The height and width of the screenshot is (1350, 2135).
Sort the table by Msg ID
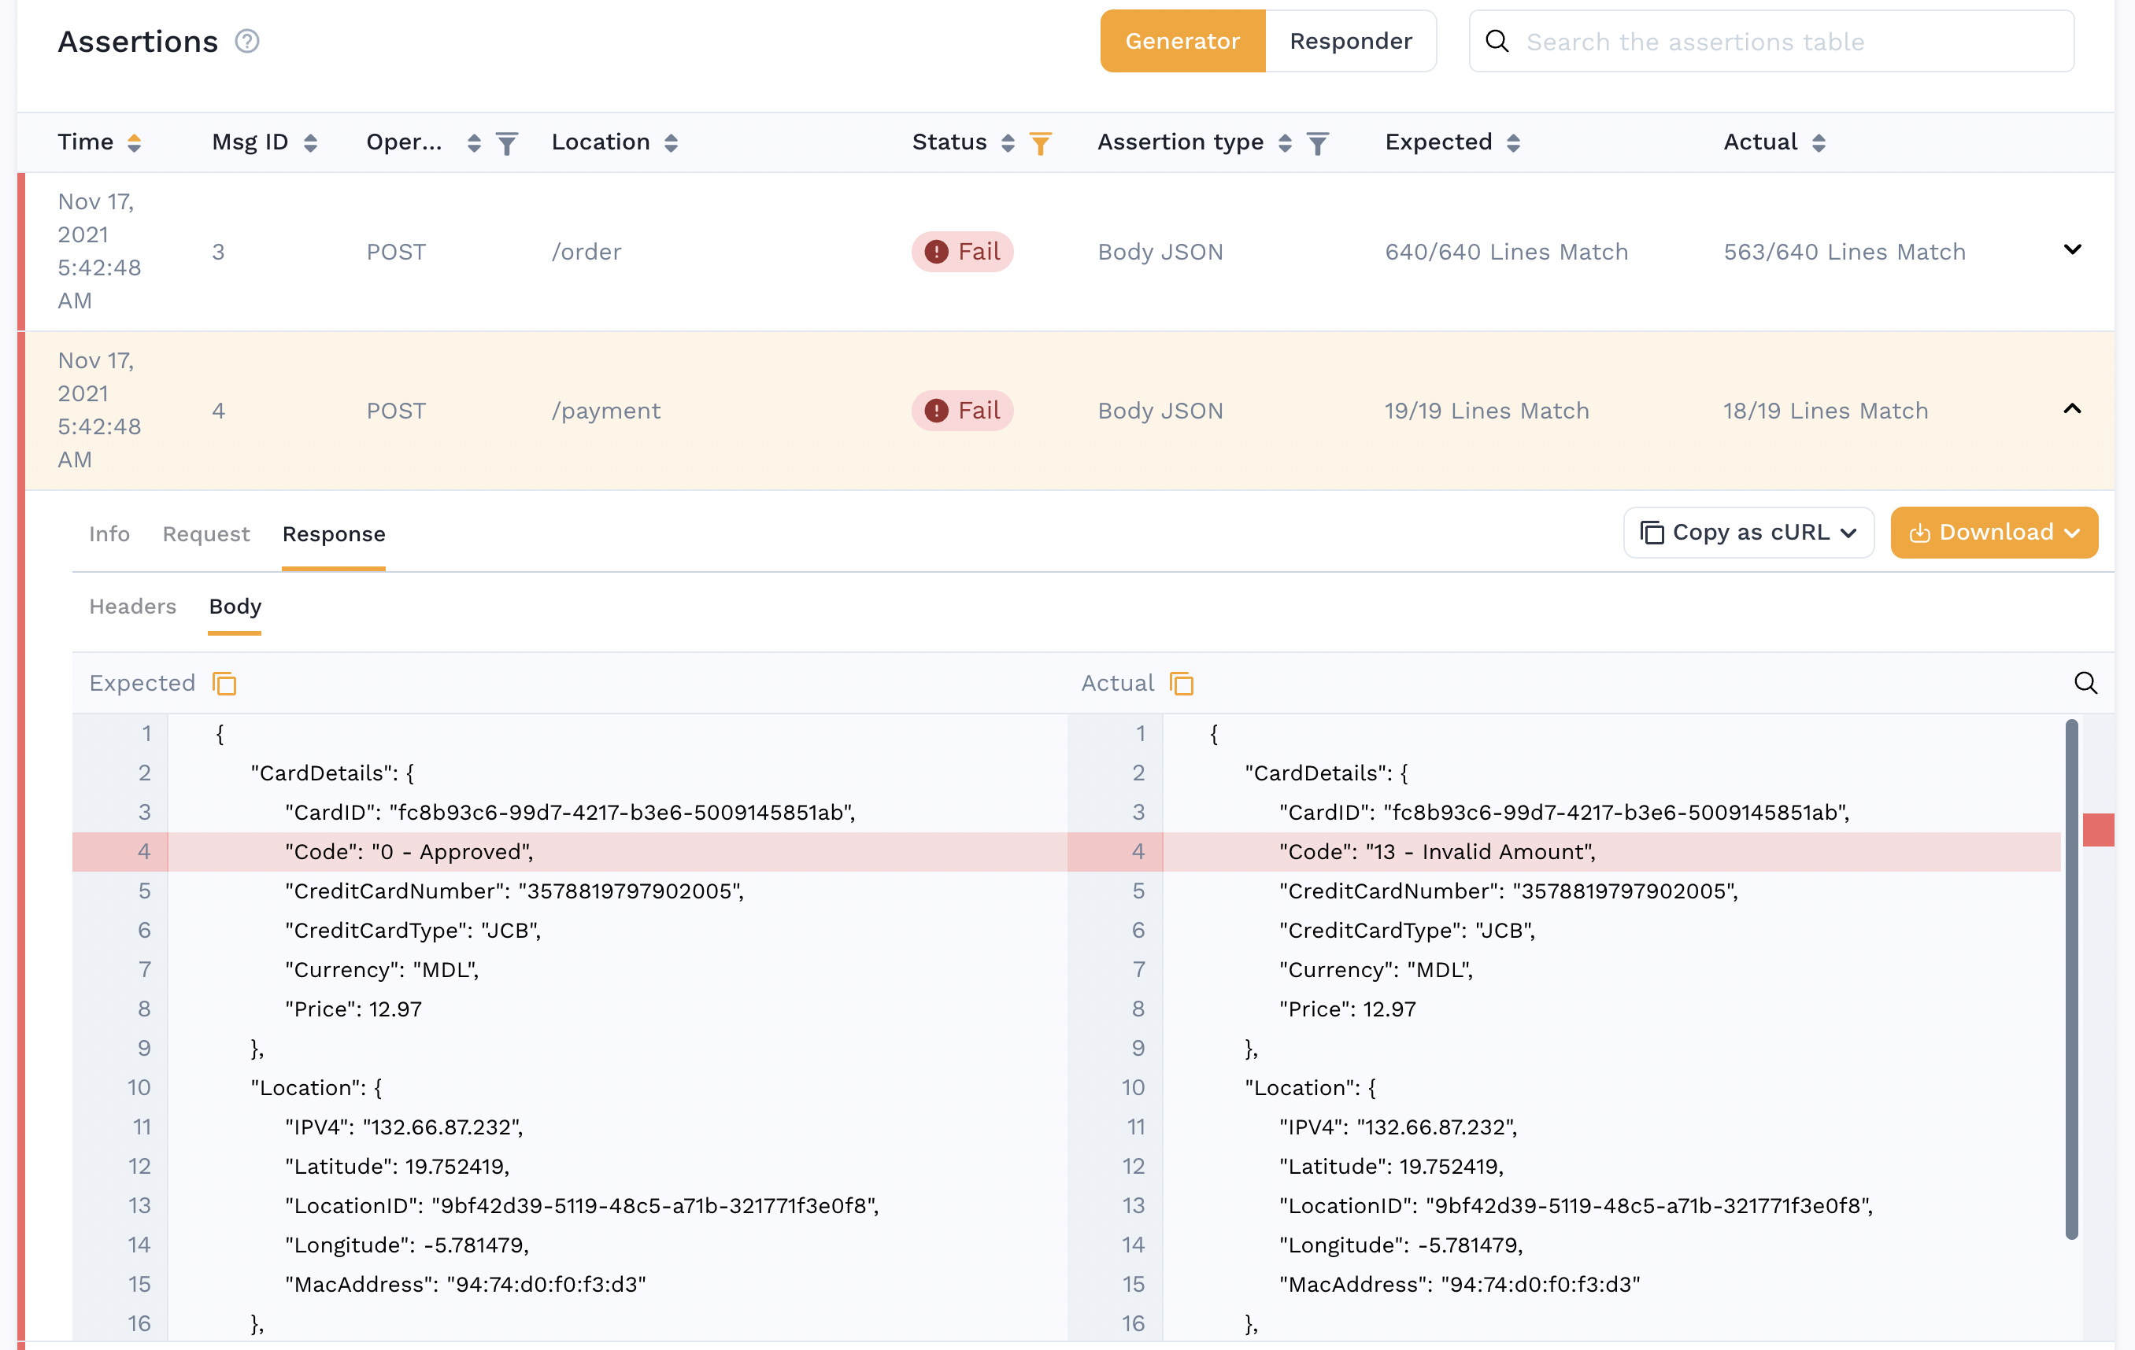[x=309, y=142]
